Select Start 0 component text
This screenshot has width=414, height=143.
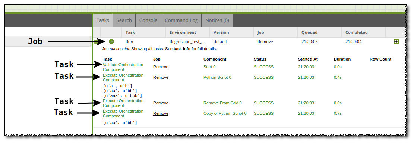209,67
